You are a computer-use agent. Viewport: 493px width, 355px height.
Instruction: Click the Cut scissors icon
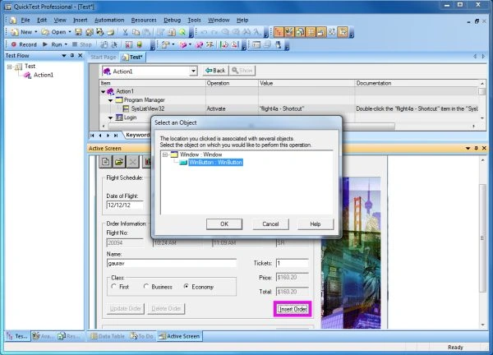point(125,32)
